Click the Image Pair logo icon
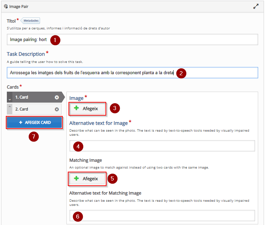265x225 pixels. [6, 6]
